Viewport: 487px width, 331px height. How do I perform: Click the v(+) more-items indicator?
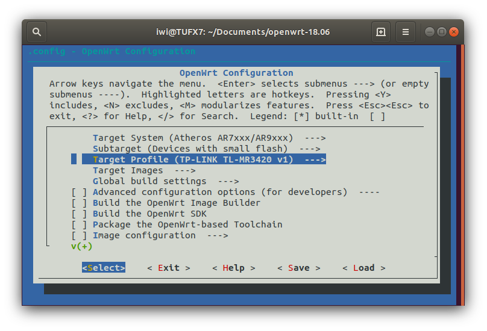[82, 247]
